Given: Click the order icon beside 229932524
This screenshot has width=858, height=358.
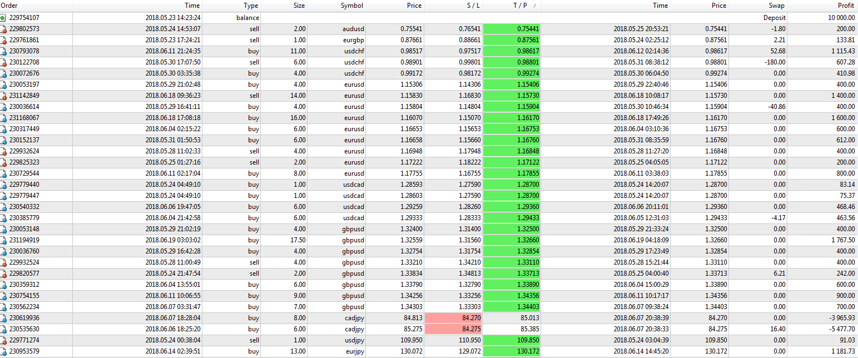Looking at the screenshot, I should [3, 262].
